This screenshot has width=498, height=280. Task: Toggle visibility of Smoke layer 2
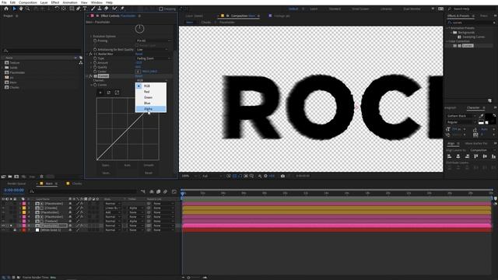(x=3, y=208)
